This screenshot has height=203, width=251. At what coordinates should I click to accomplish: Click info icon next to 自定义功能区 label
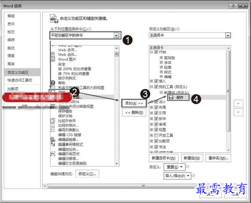tap(178, 29)
